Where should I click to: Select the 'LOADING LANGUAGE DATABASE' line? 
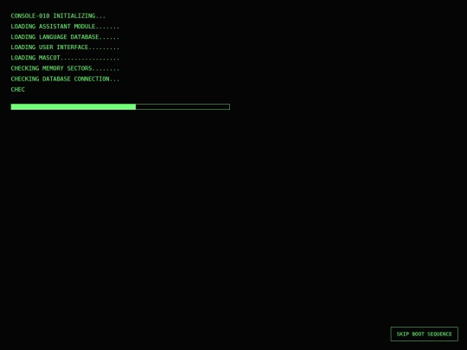[65, 37]
